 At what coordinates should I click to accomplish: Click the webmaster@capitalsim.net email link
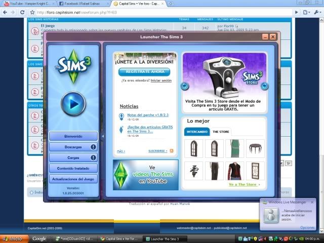click(193, 228)
